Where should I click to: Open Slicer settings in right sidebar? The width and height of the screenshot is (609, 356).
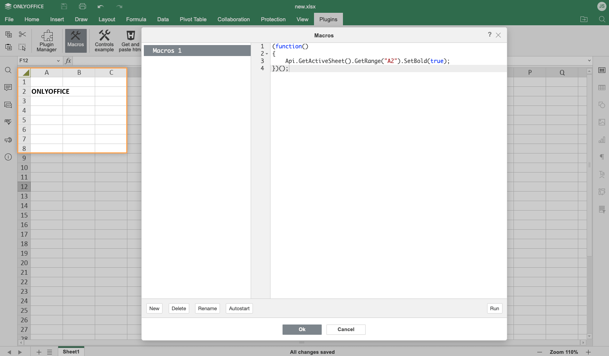coord(602,209)
